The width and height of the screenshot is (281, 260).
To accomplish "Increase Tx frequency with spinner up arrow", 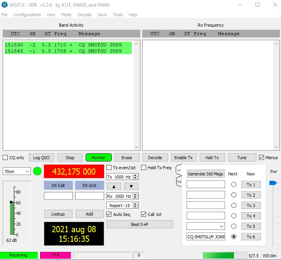I will point(135,175).
